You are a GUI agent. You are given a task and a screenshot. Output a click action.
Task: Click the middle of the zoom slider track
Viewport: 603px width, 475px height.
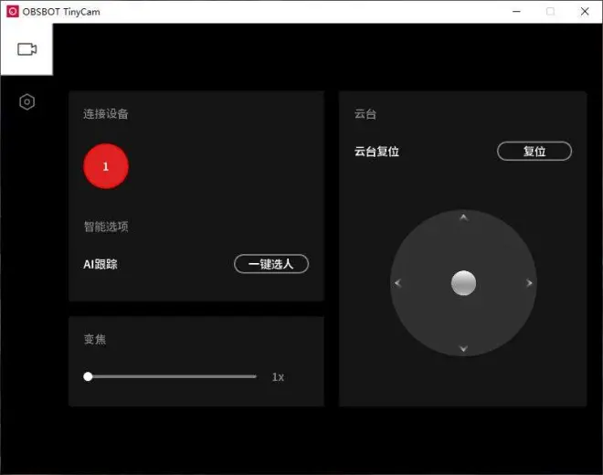(170, 376)
